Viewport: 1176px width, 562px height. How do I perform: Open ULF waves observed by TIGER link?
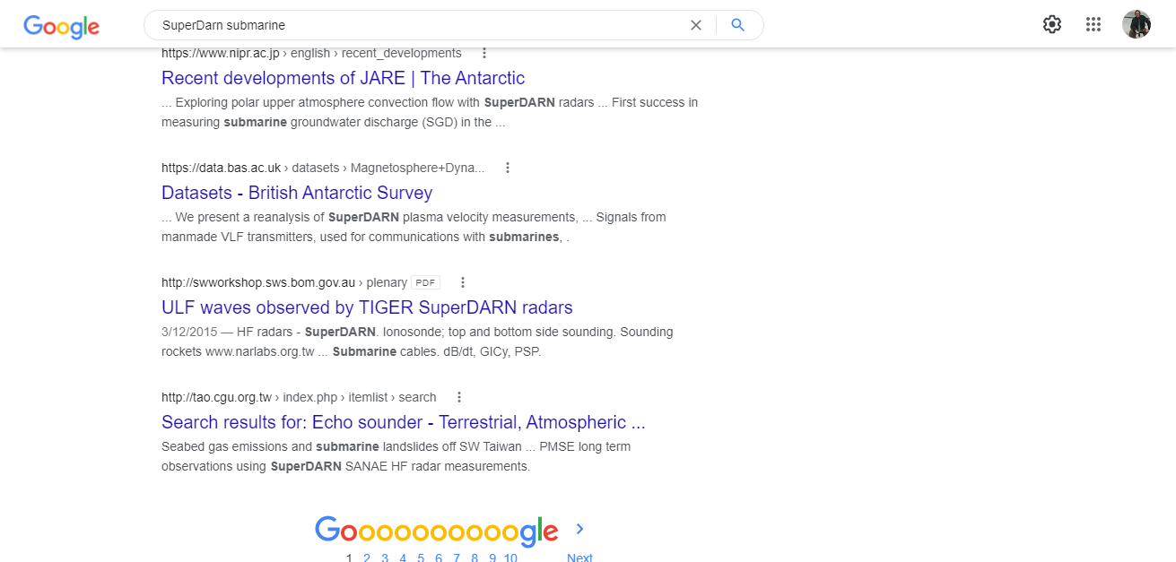click(367, 307)
